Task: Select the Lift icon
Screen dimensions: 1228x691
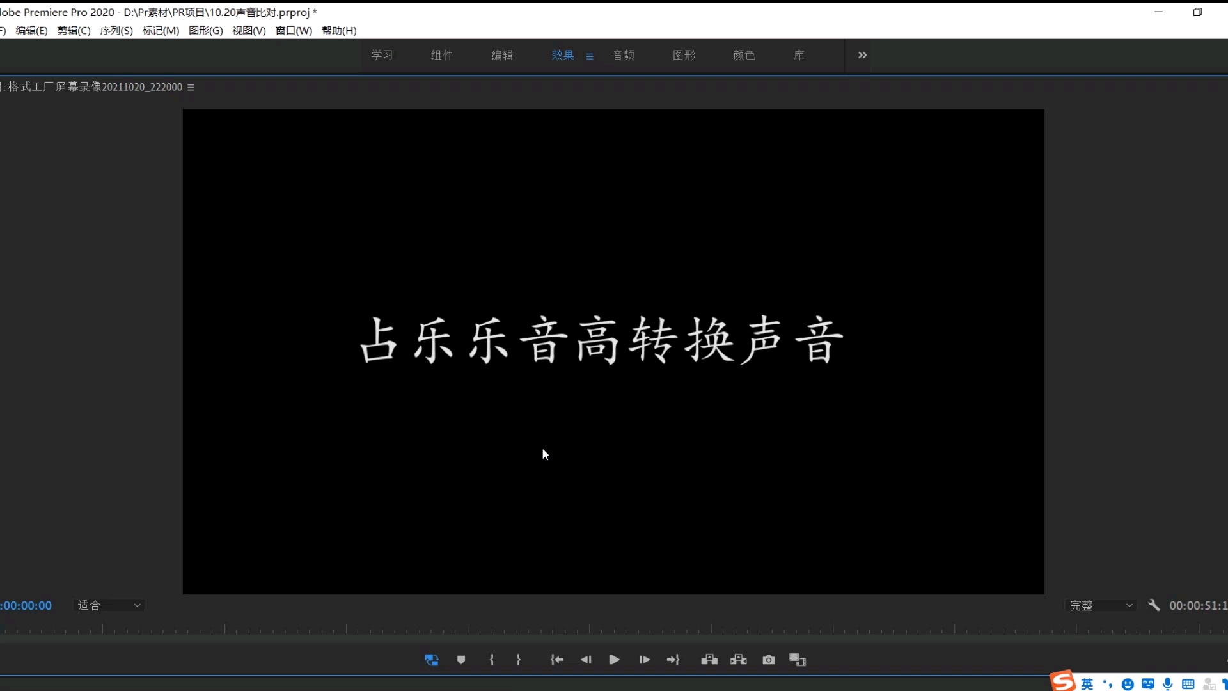Action: tap(710, 660)
